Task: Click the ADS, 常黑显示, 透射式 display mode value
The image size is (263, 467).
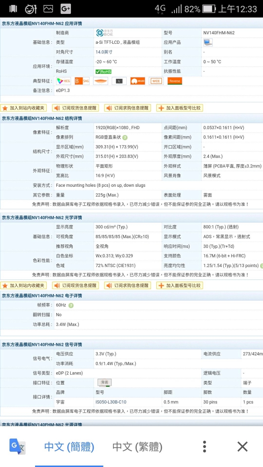Action: [x=227, y=237]
